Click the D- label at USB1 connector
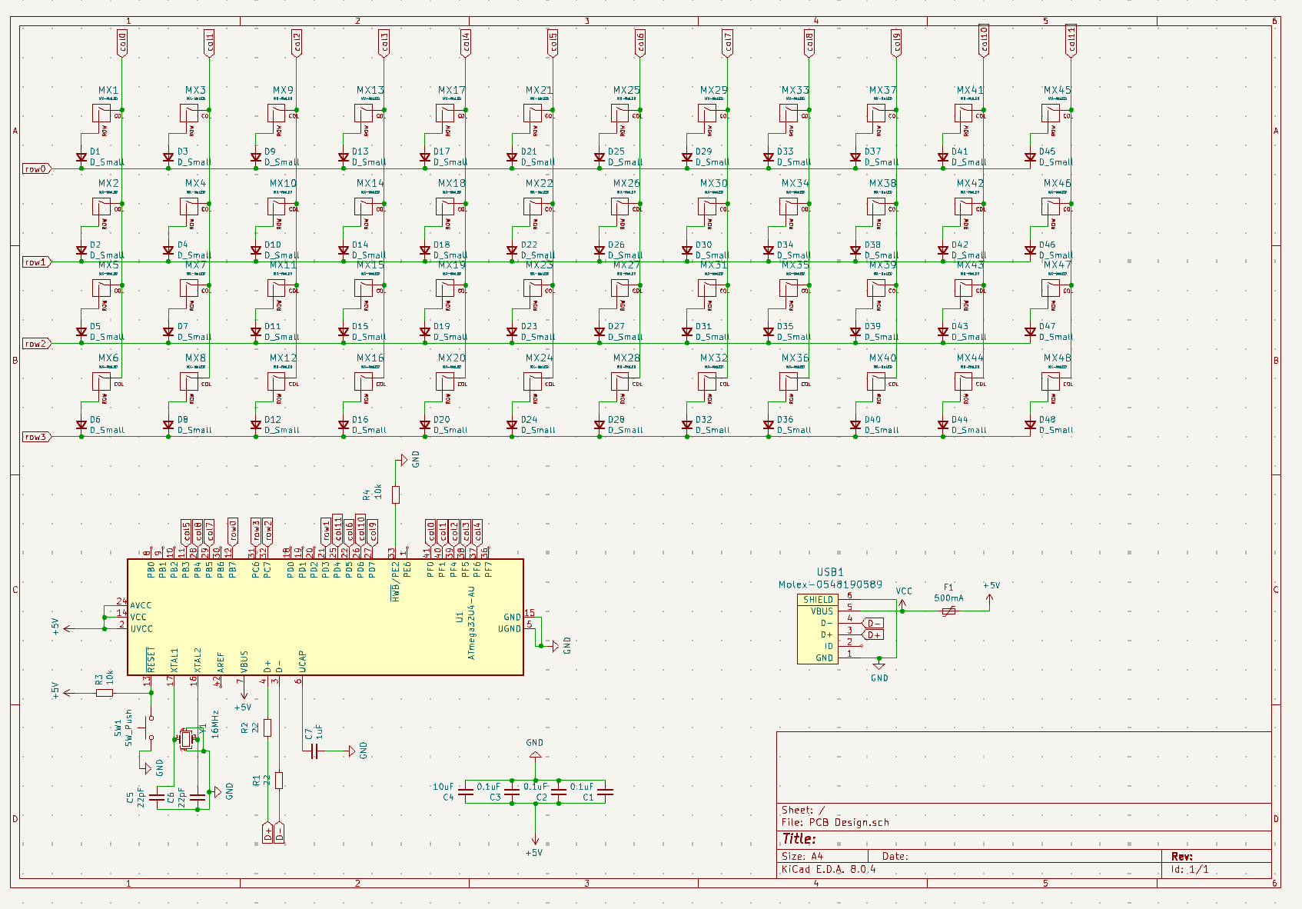The width and height of the screenshot is (1302, 909). tap(873, 623)
